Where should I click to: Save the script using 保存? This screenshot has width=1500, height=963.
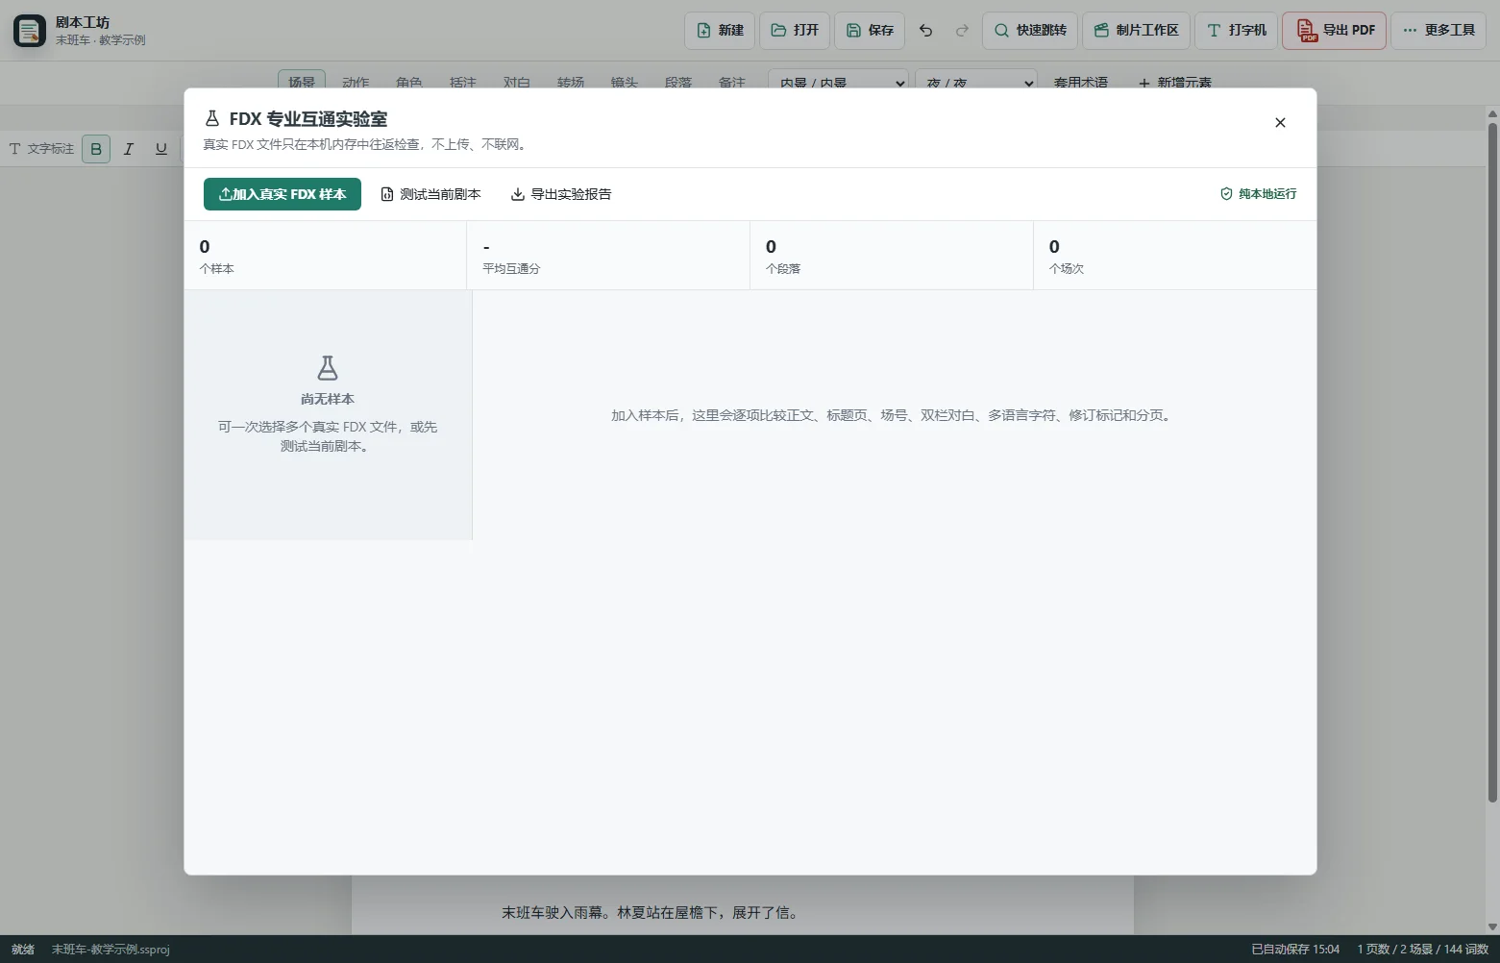pos(870,31)
